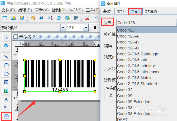Click the database with green check icon
The image size is (177, 121).
pos(67,18)
